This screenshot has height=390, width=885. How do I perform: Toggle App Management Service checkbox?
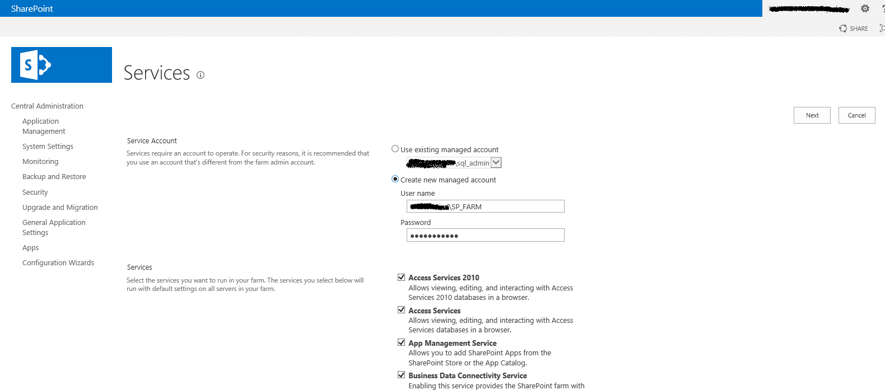coord(401,342)
